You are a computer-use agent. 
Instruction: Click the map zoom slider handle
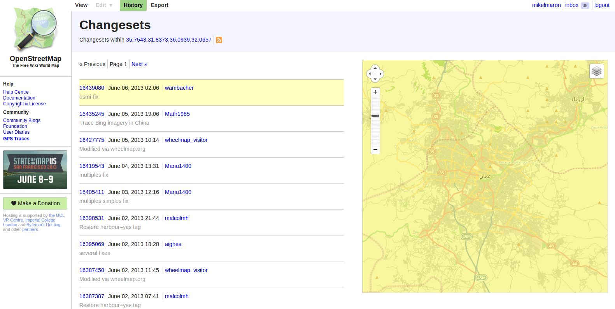(x=375, y=115)
